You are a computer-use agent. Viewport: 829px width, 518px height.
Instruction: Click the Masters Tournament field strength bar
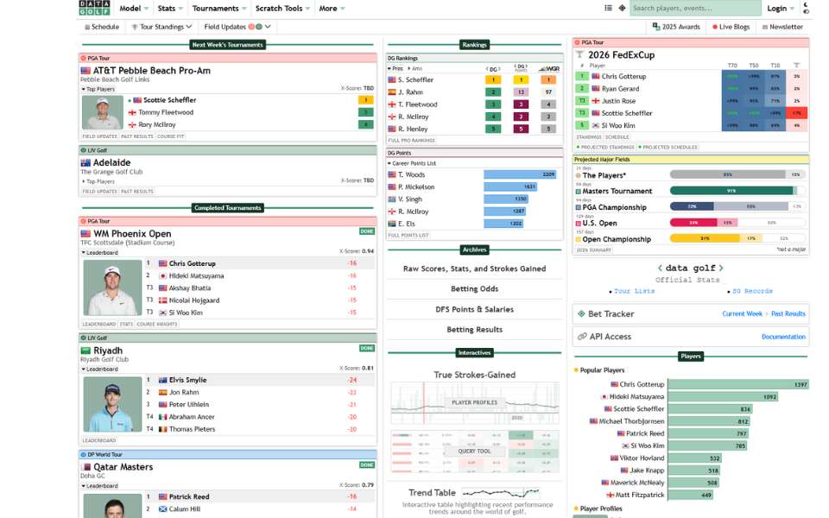[734, 191]
